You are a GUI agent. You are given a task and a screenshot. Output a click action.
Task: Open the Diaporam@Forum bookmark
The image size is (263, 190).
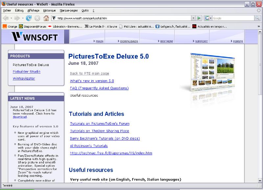point(32,27)
